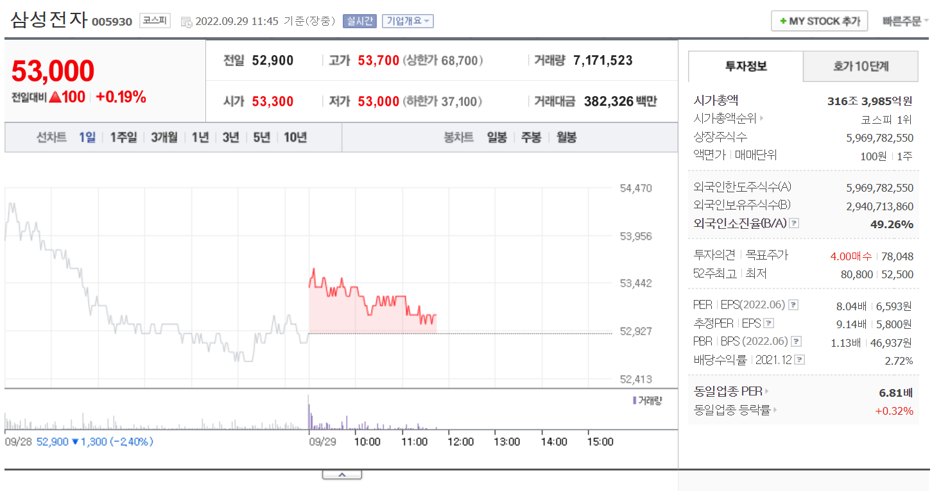Click the 거래량 value 7,171,523
The height and width of the screenshot is (491, 941).
tap(603, 61)
